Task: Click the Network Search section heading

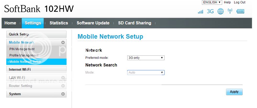Action: 101,65
